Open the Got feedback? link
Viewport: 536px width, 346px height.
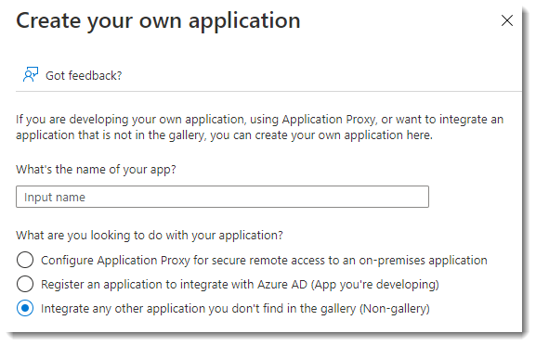point(84,75)
